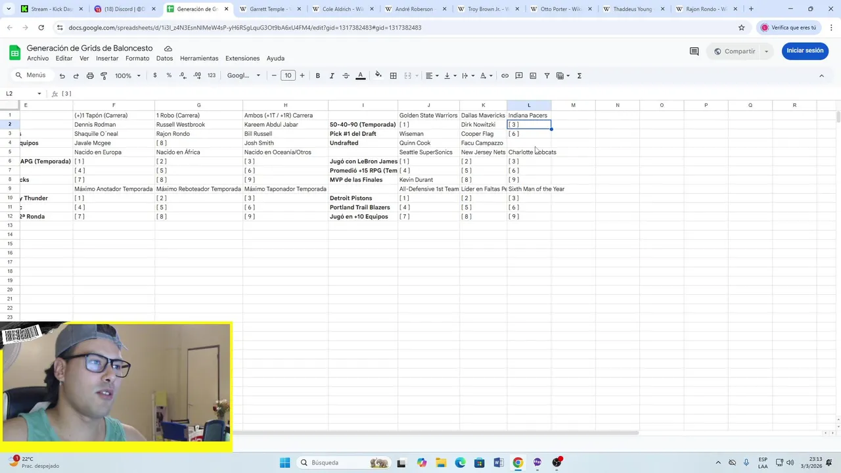Open the zoom 100% dropdown

(128, 76)
